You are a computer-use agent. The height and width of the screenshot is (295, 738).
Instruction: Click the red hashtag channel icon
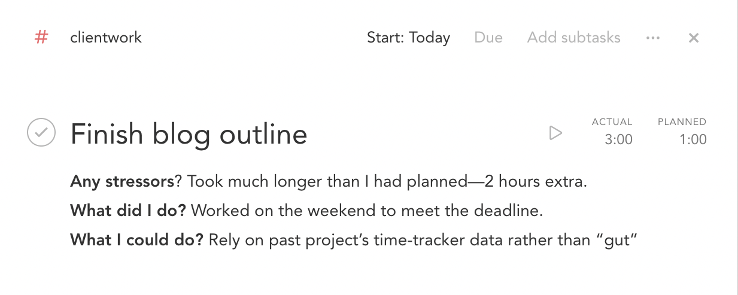tap(41, 38)
